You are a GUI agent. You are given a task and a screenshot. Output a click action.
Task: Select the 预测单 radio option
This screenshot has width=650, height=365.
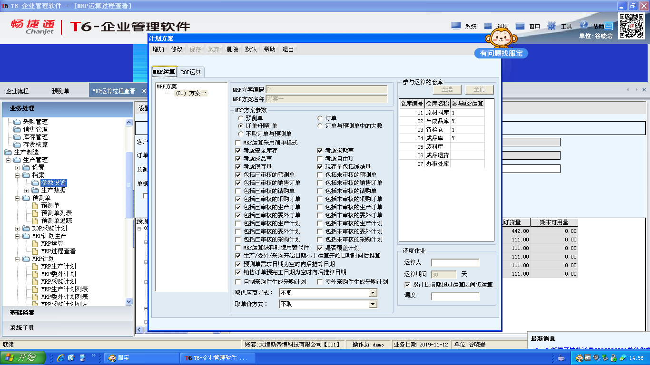click(x=241, y=118)
